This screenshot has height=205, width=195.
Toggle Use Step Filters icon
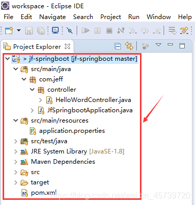coord(184,30)
